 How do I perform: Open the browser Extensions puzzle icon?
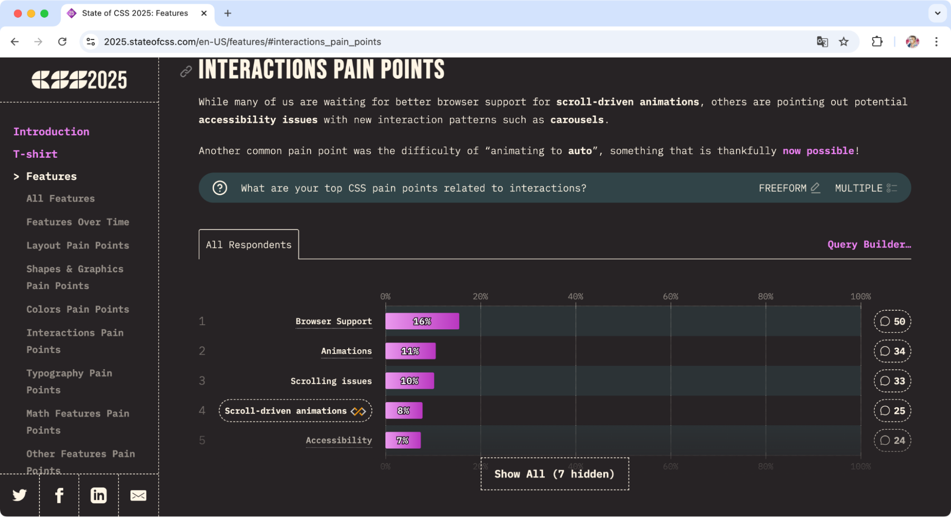click(877, 42)
